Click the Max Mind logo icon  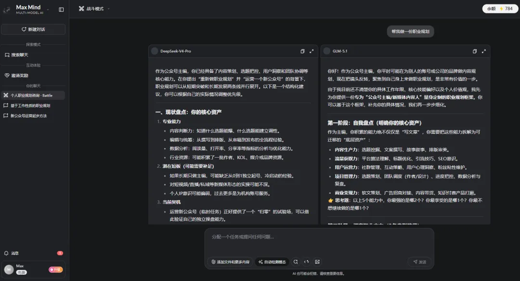(6, 10)
